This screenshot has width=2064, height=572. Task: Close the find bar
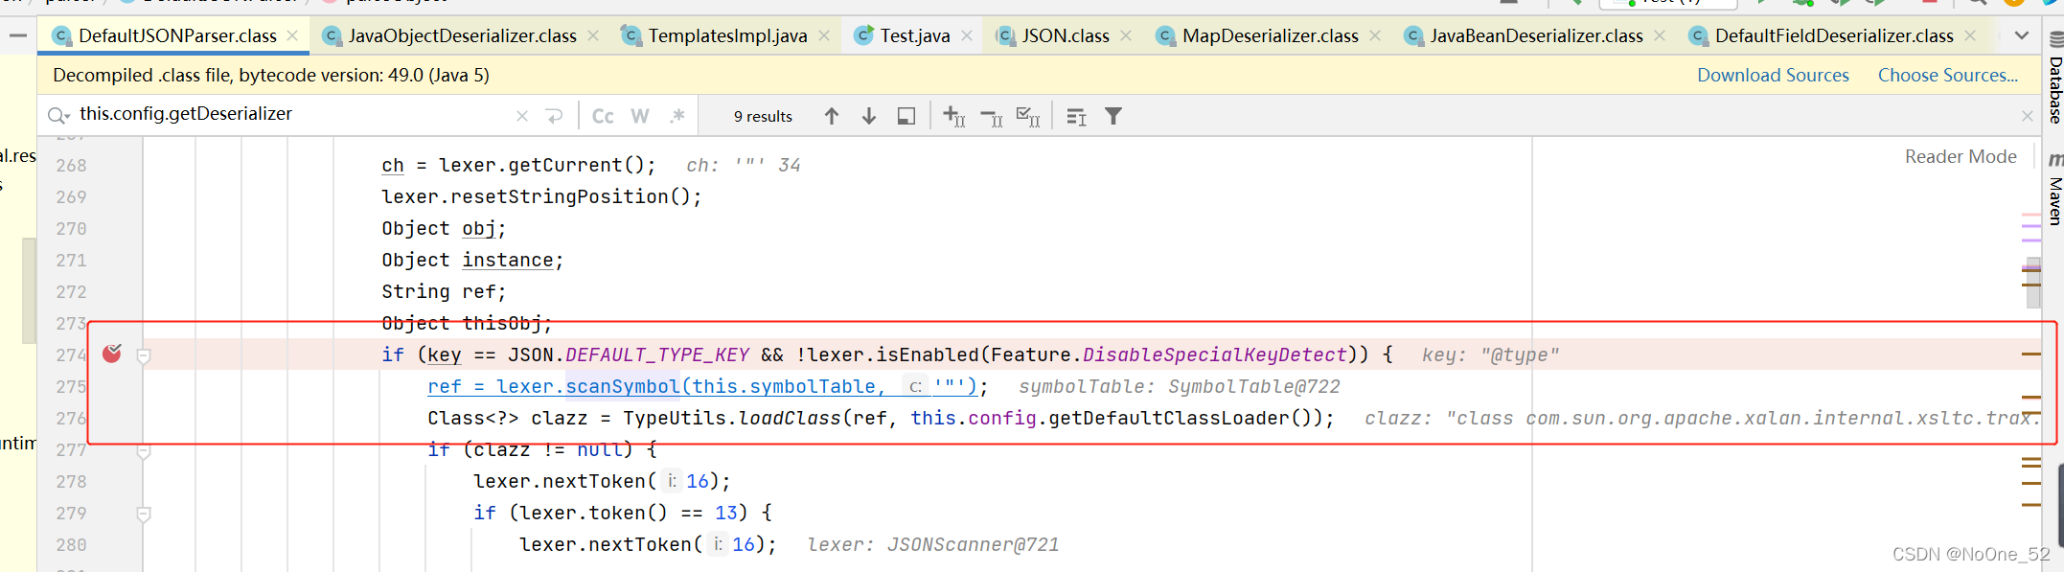[x=2028, y=116]
